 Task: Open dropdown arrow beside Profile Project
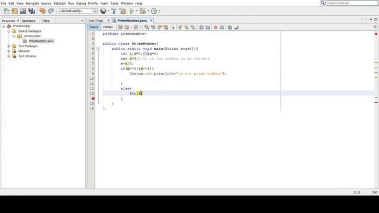[x=159, y=11]
